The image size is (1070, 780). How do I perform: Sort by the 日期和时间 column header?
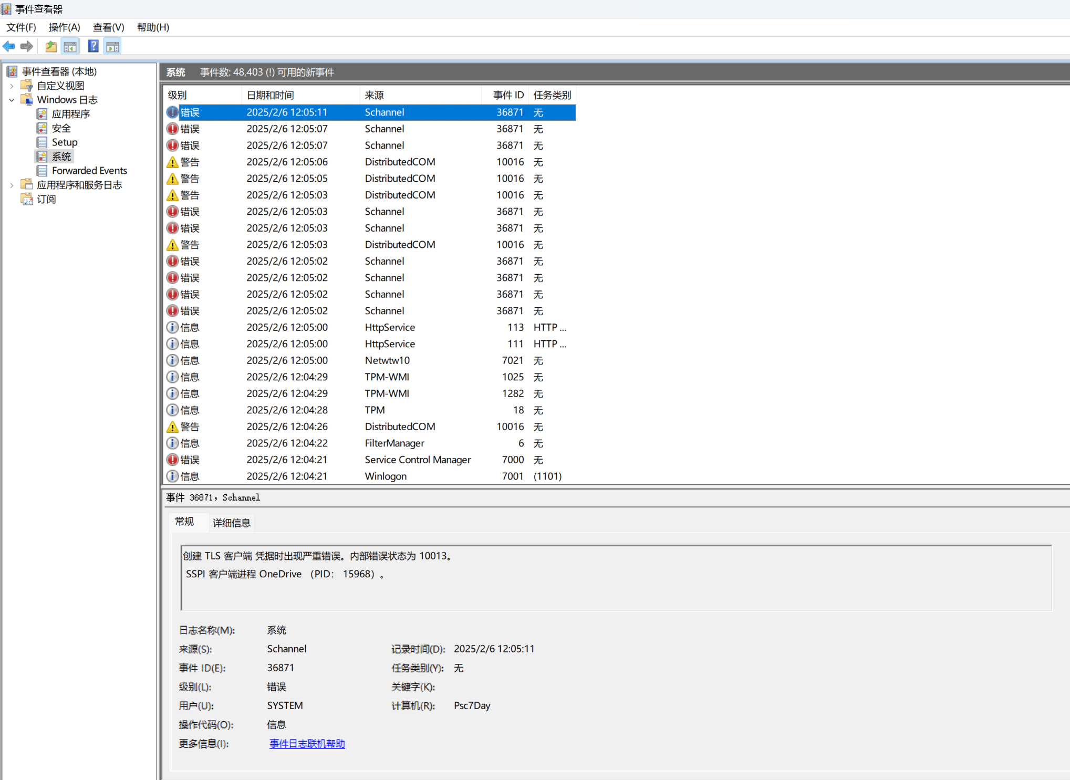click(x=271, y=95)
